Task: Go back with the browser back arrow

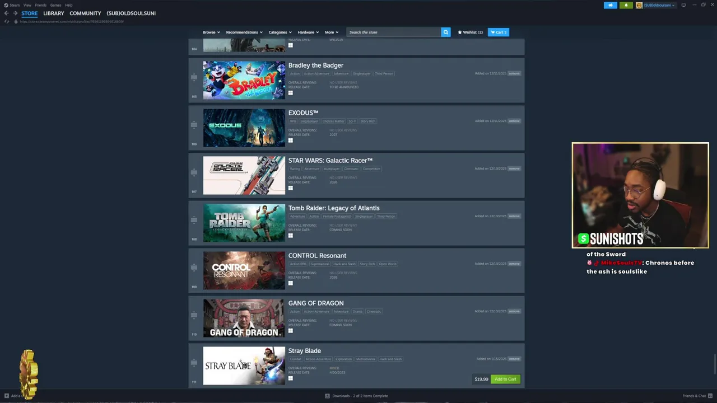Action: click(6, 13)
